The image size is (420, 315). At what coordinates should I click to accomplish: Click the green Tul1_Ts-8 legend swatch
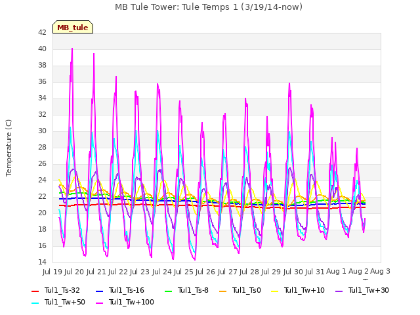[x=168, y=291]
